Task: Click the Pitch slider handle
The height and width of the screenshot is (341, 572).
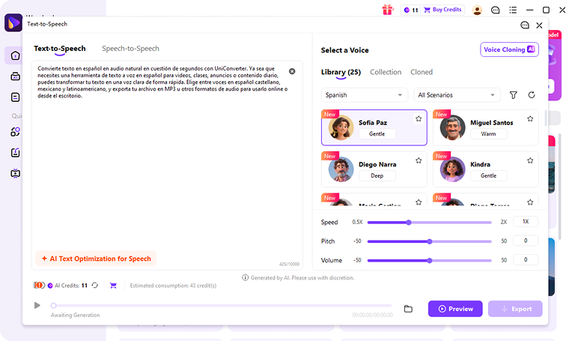Action: point(429,241)
